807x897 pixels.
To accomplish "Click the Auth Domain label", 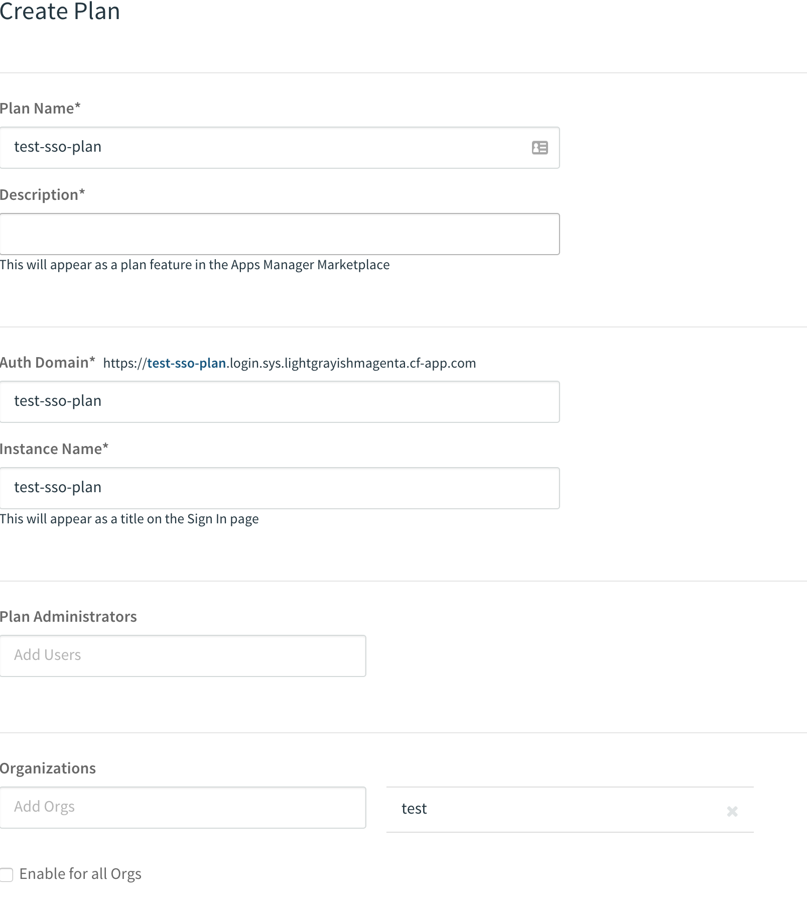I will (x=48, y=362).
